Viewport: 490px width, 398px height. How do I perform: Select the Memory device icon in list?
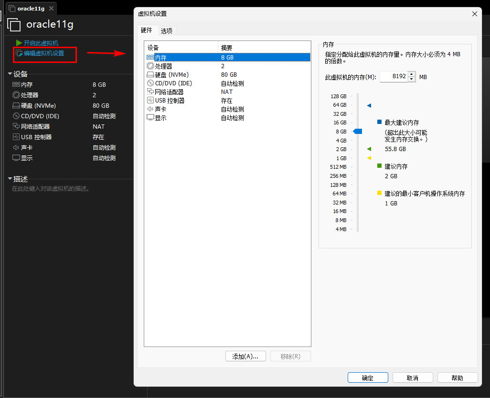(150, 57)
